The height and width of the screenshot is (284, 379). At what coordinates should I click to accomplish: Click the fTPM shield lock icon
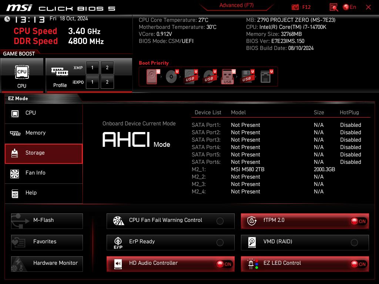[x=252, y=221]
